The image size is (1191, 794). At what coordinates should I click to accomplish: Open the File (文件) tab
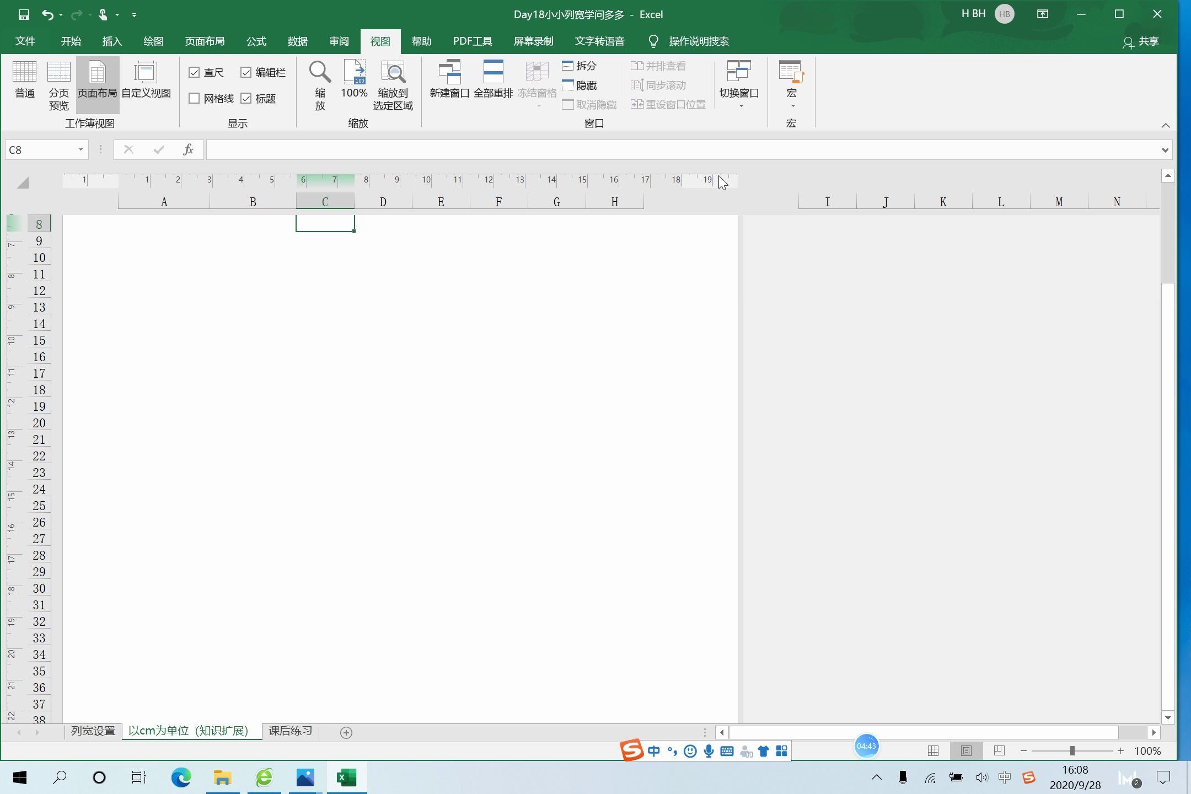click(25, 41)
